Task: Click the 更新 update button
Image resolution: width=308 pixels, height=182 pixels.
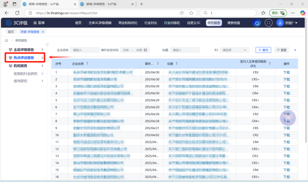Action: point(278,13)
